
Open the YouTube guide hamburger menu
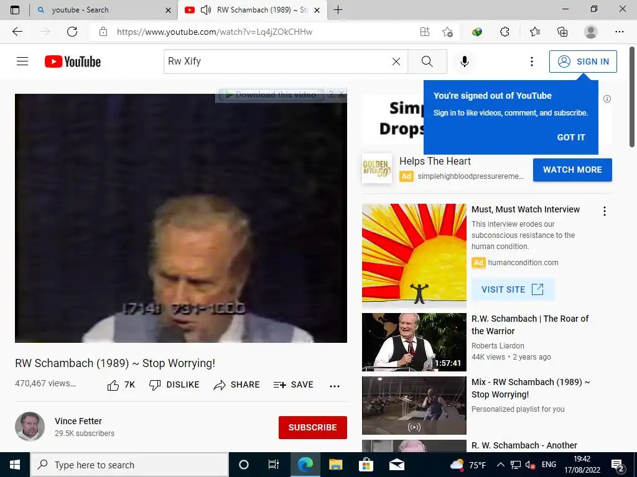(x=22, y=61)
